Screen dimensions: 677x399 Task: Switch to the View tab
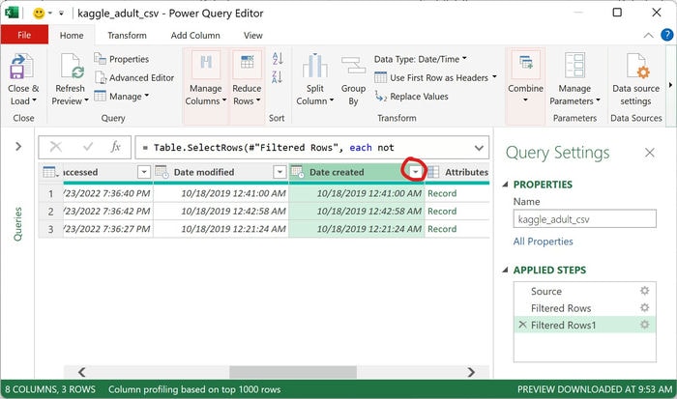253,36
